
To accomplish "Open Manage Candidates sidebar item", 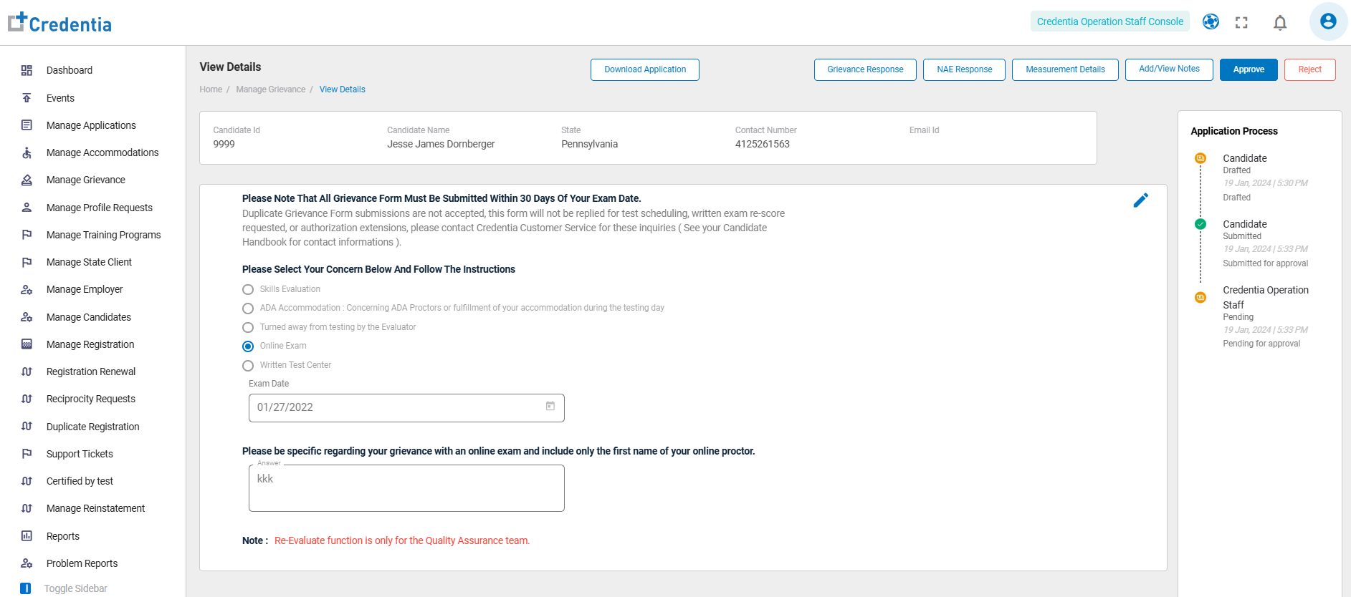I will 88,317.
